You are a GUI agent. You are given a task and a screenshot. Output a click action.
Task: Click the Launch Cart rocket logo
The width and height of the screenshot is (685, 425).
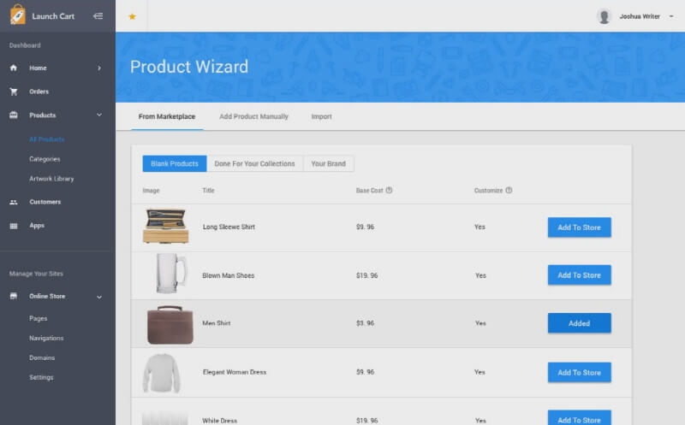pos(17,15)
